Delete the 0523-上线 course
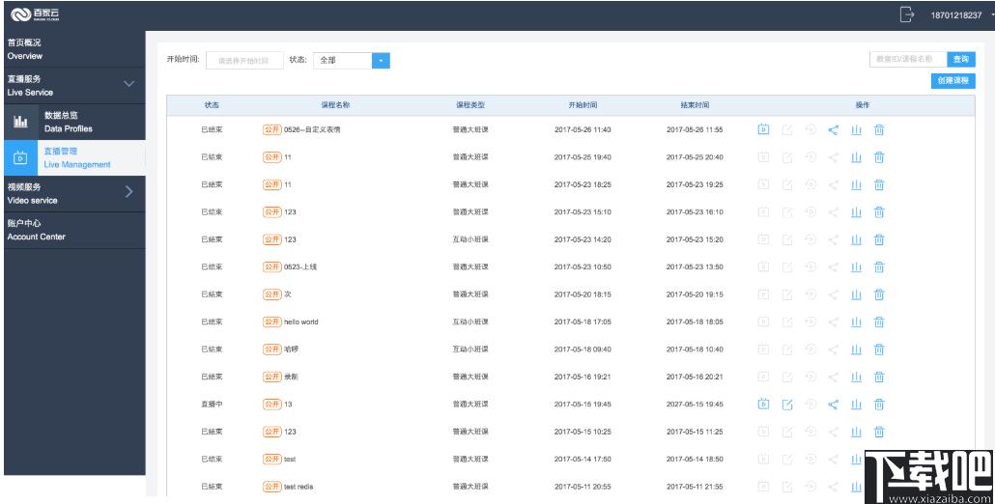 point(879,266)
